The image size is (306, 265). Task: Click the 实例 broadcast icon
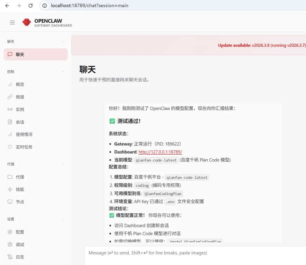pos(10,109)
